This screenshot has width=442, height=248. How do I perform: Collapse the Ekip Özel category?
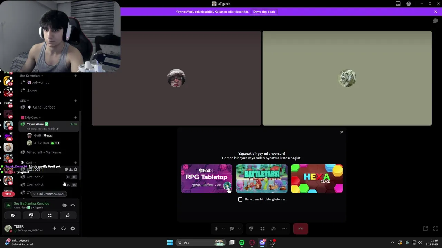31,117
